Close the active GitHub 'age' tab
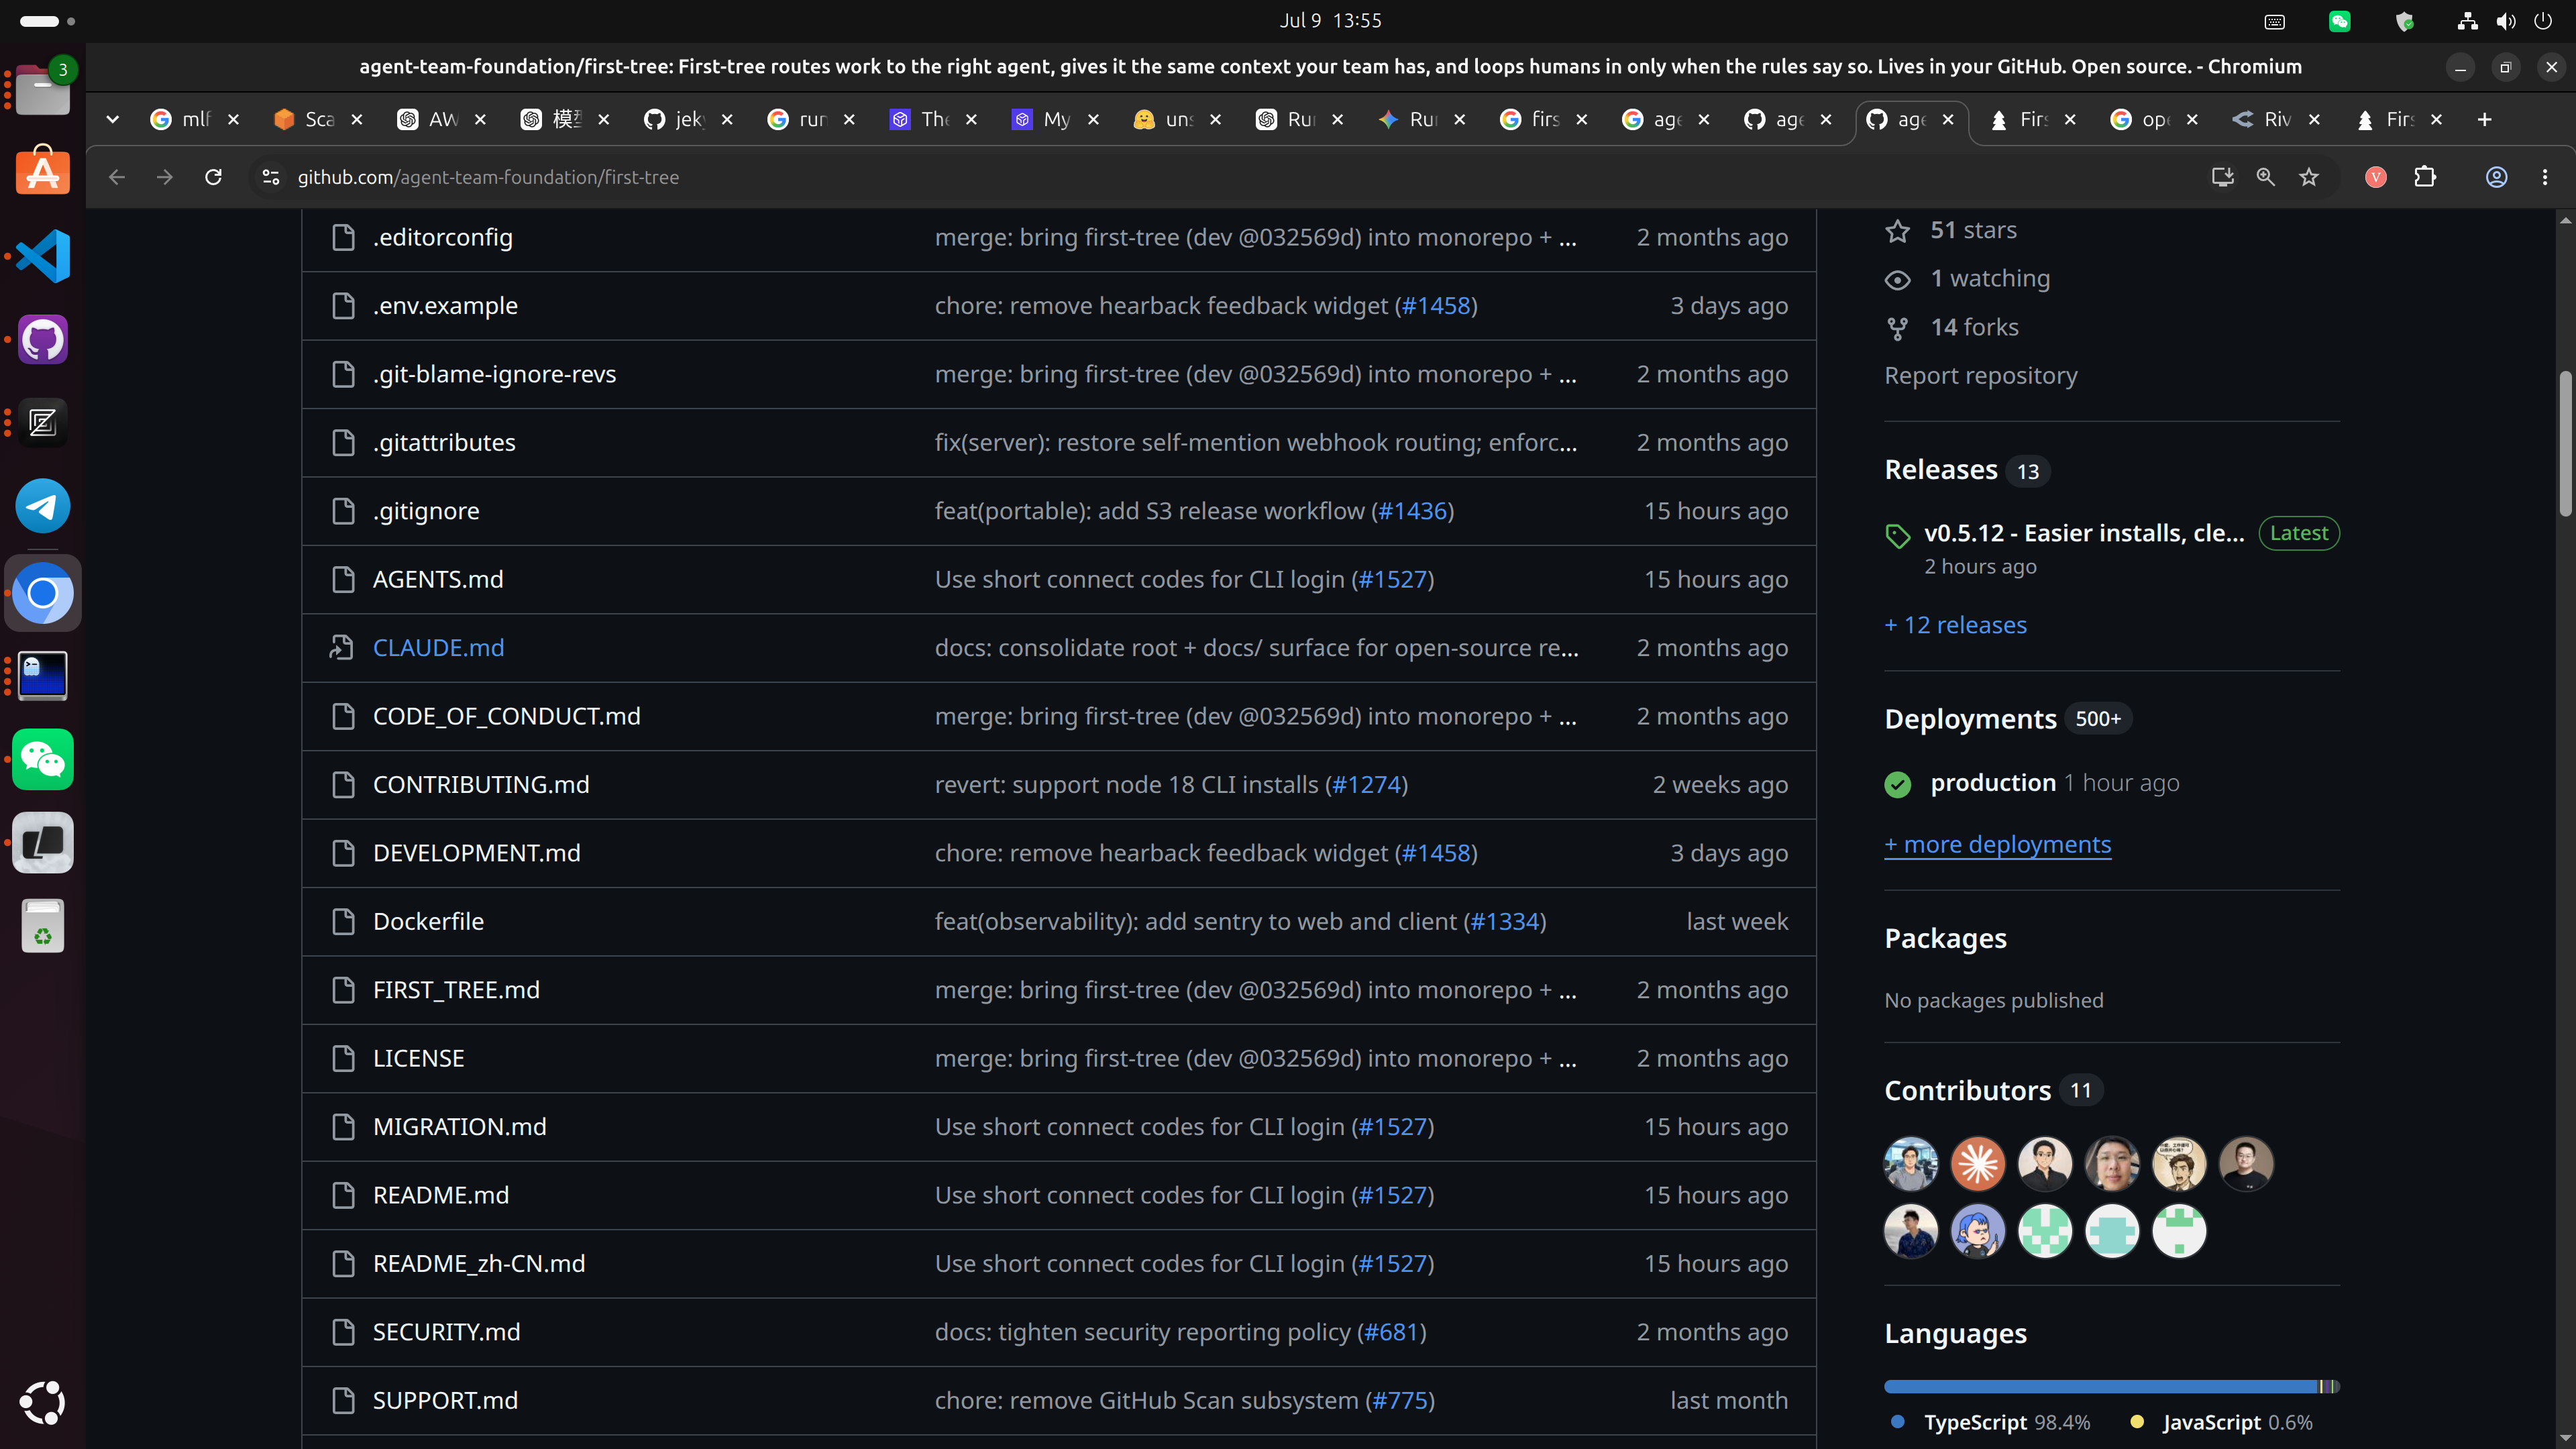 (1948, 120)
